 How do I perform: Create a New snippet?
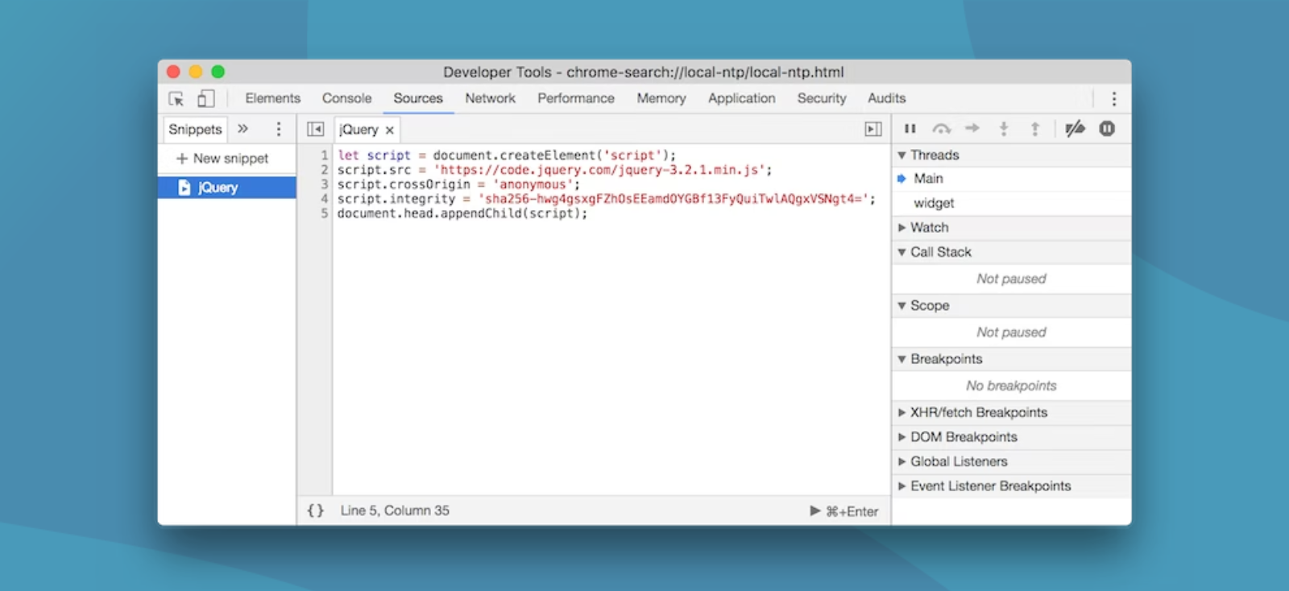coord(222,159)
